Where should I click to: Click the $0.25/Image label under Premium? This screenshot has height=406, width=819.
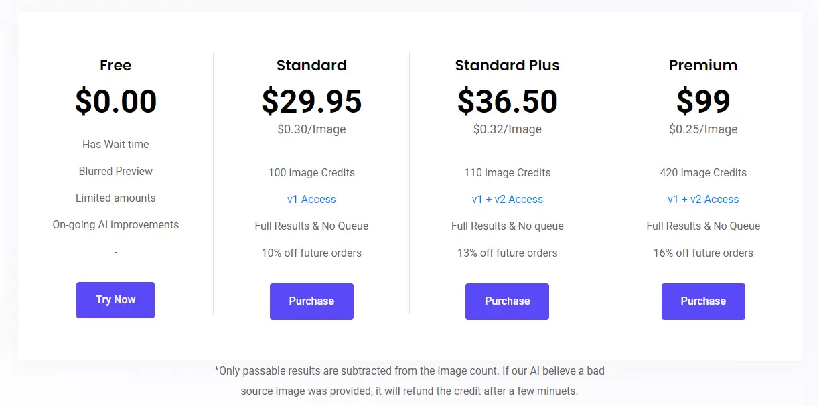click(x=703, y=129)
